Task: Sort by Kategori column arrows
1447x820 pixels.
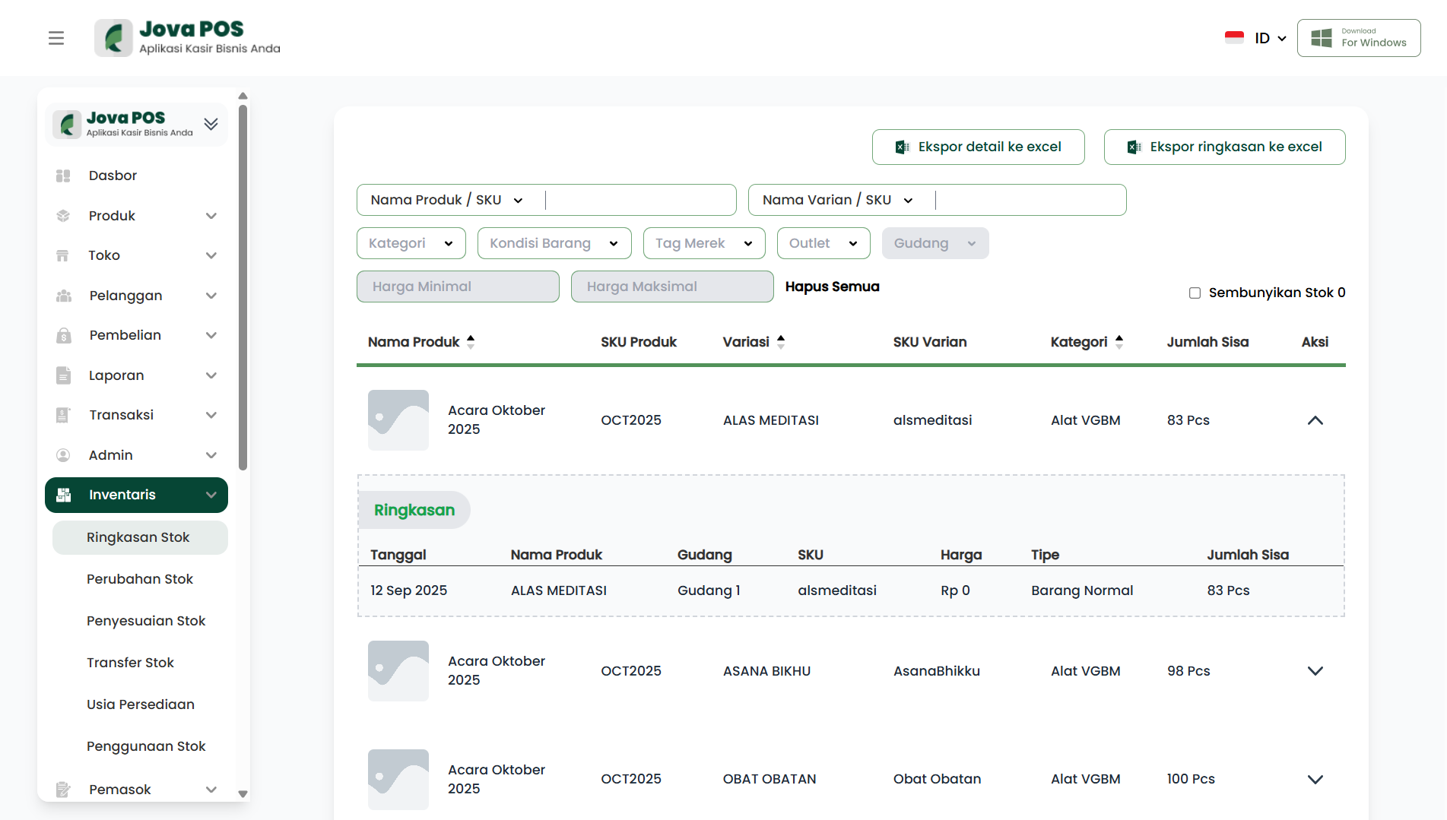Action: point(1119,342)
